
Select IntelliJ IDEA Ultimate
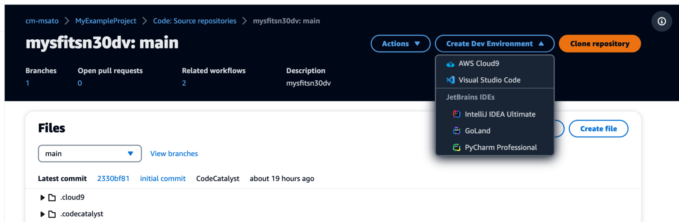pos(495,114)
